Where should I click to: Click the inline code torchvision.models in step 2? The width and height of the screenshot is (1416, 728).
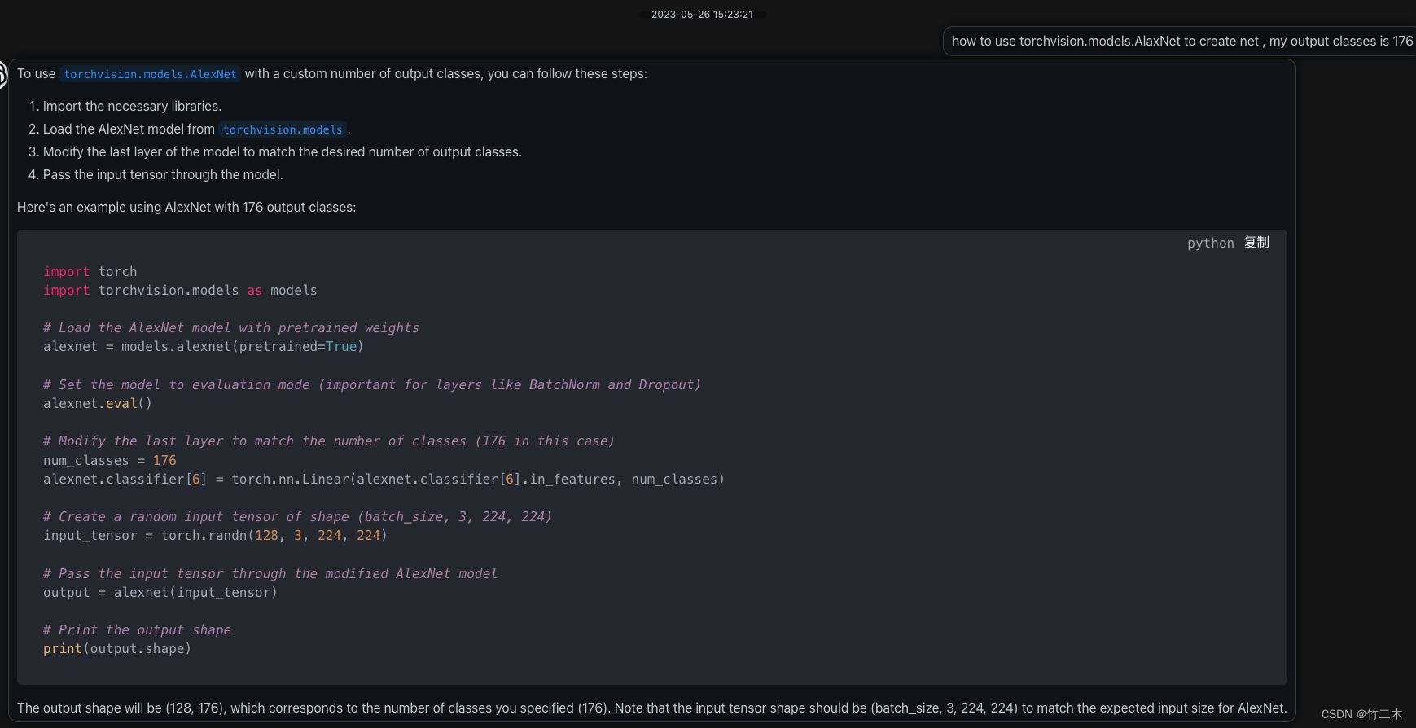(283, 129)
